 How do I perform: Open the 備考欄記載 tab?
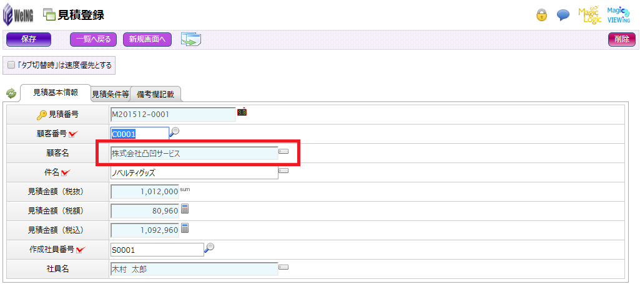[x=155, y=95]
